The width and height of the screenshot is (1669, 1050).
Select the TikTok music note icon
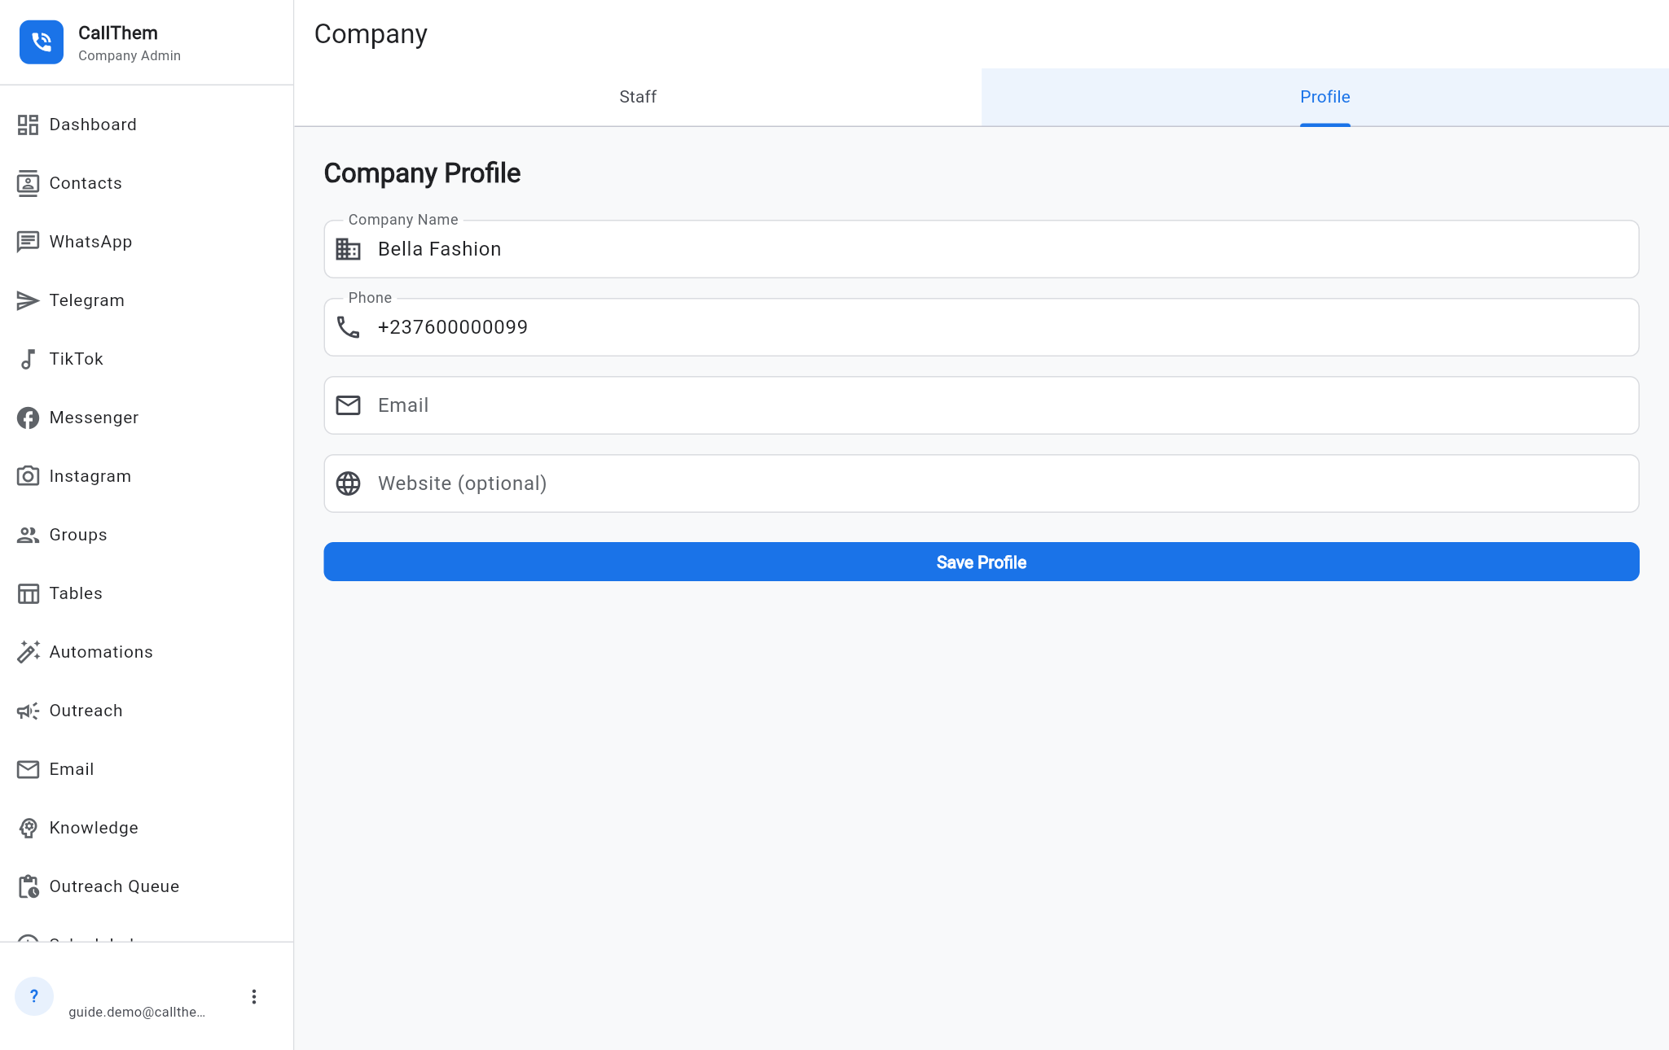[x=28, y=359]
